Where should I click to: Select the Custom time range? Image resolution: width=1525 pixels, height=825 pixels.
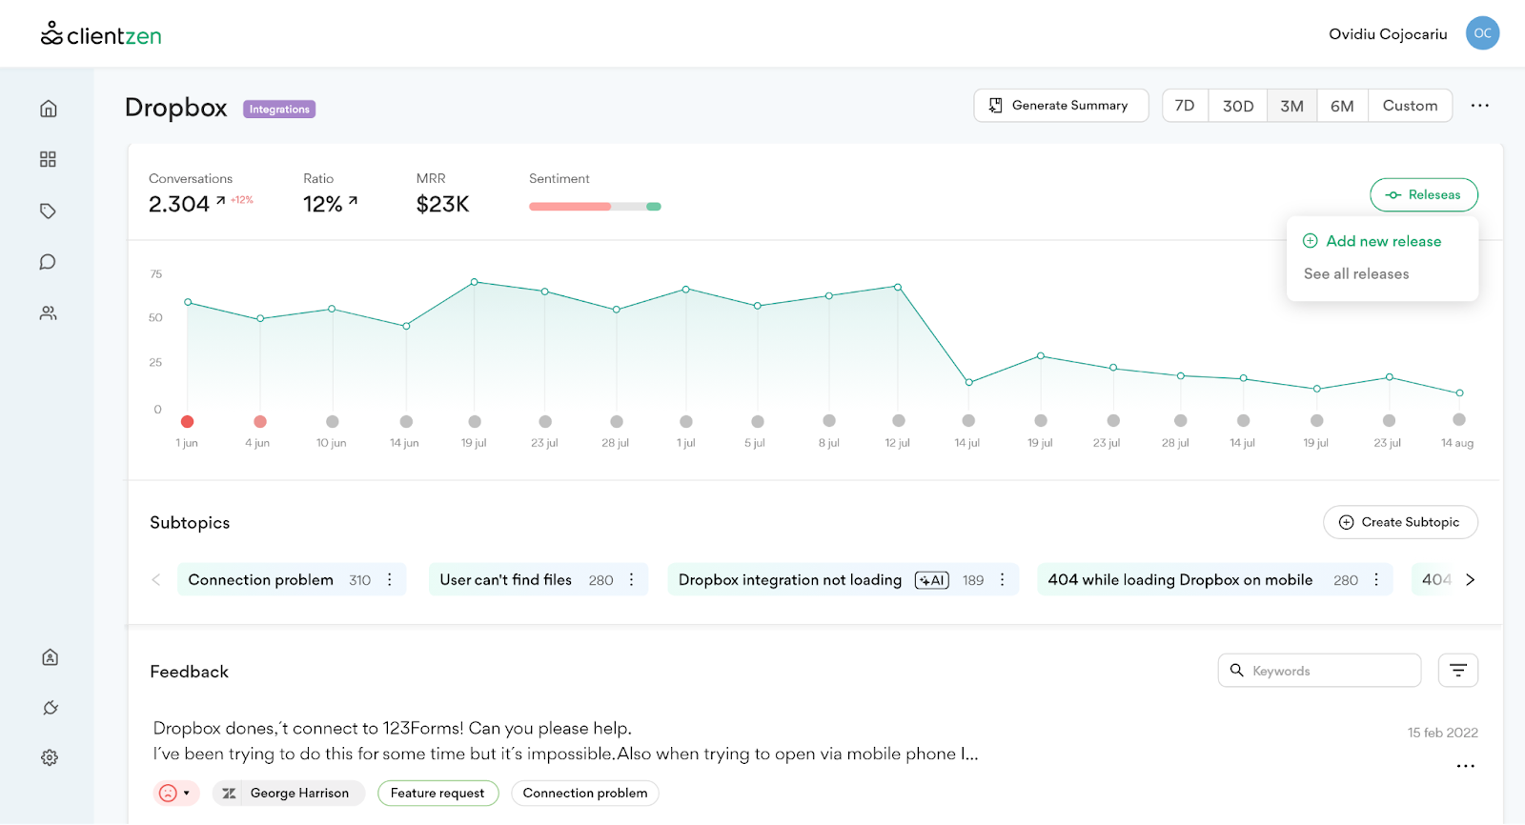(1410, 106)
